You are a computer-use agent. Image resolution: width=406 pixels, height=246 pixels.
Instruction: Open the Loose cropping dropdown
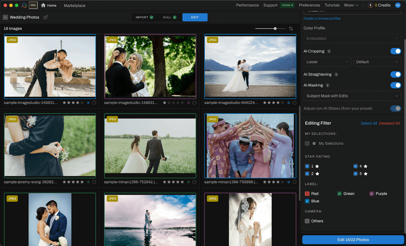[327, 62]
